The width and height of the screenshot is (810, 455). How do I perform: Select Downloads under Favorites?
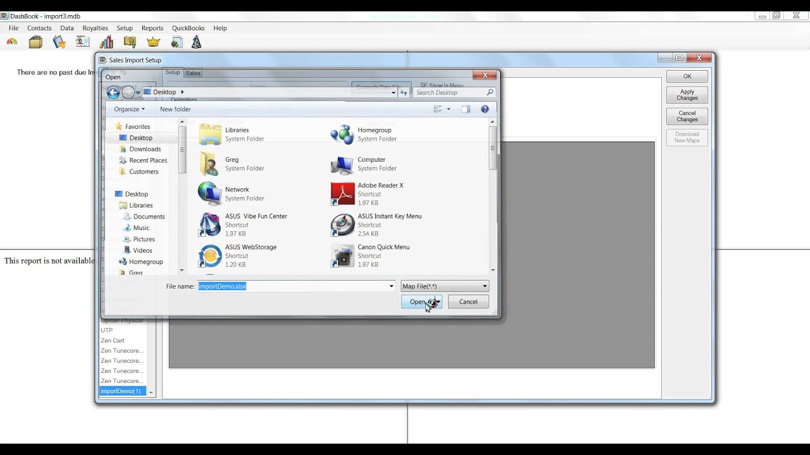tap(145, 149)
